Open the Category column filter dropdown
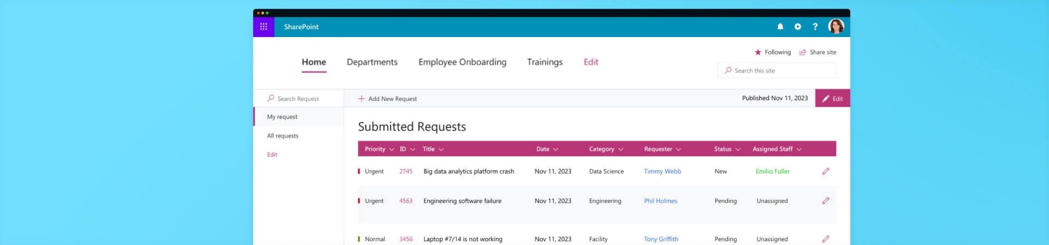1049x245 pixels. coord(621,149)
